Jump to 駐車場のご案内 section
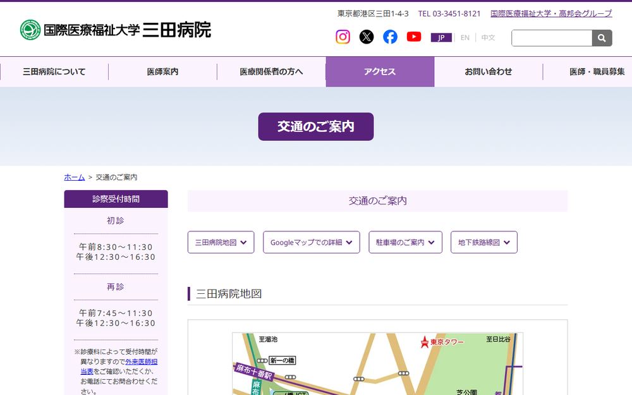Viewport: 632px width, 395px height. pyautogui.click(x=405, y=242)
